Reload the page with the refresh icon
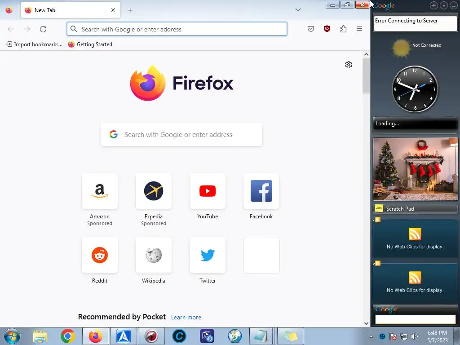The width and height of the screenshot is (460, 345). 43,29
